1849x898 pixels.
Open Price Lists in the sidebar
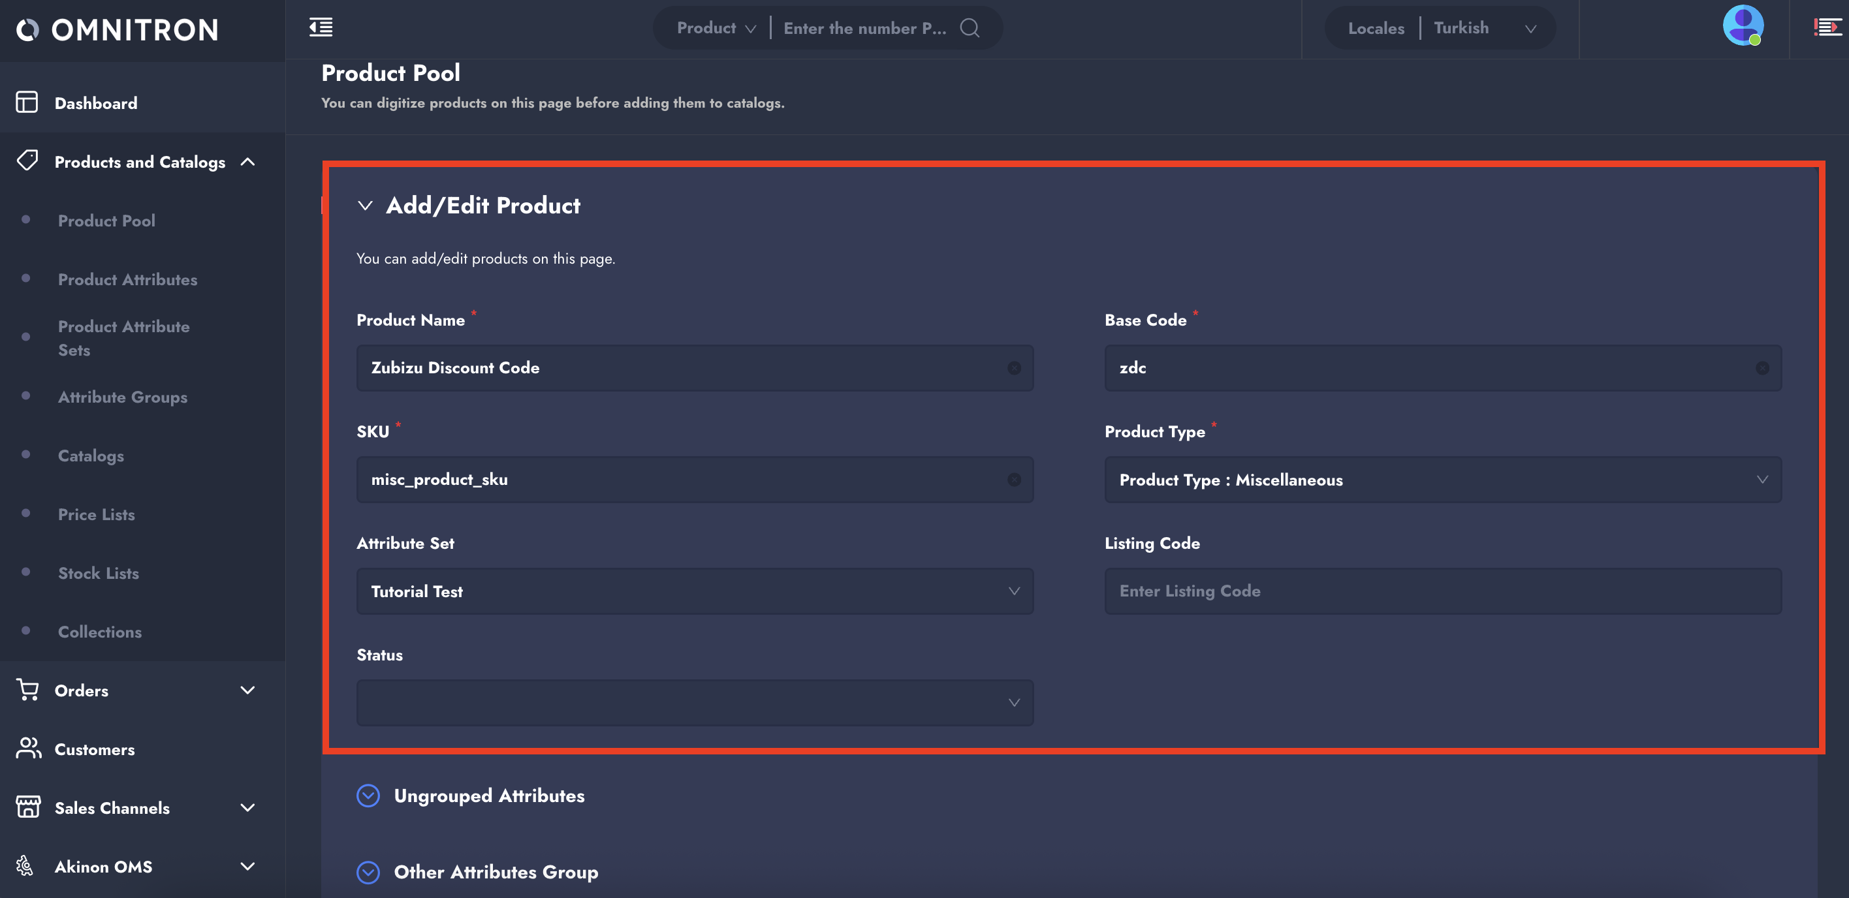[96, 514]
